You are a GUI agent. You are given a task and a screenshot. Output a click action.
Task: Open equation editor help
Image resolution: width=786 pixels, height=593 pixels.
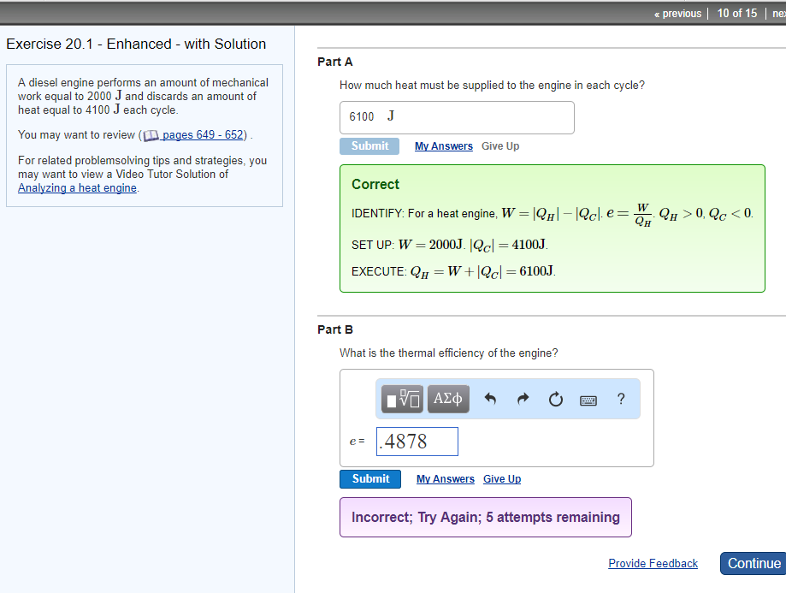click(620, 399)
